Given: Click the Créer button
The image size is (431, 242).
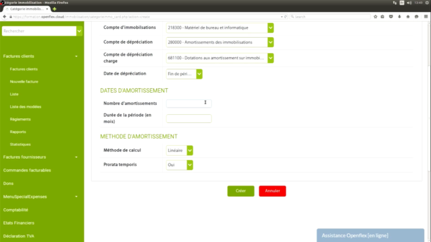Looking at the screenshot, I should coord(241,191).
